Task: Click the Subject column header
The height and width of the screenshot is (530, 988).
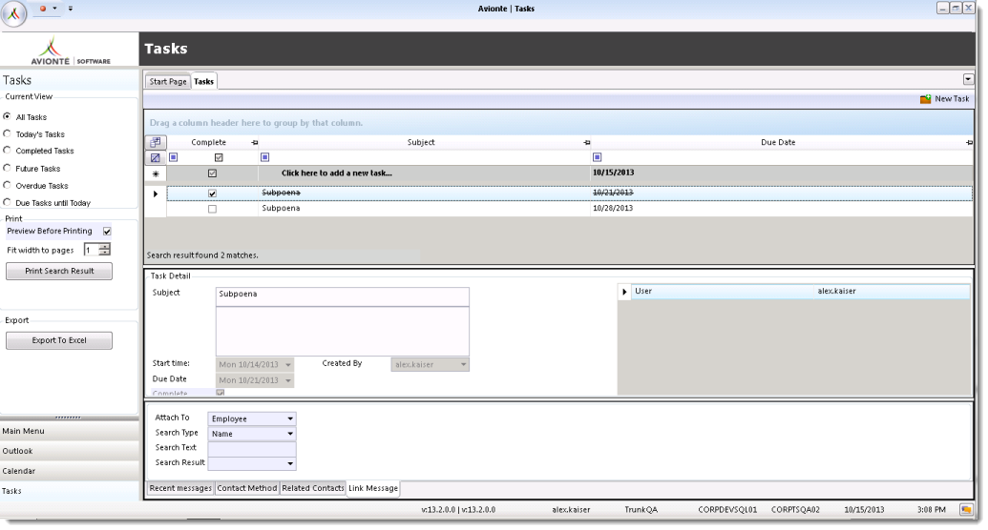Action: coord(421,142)
